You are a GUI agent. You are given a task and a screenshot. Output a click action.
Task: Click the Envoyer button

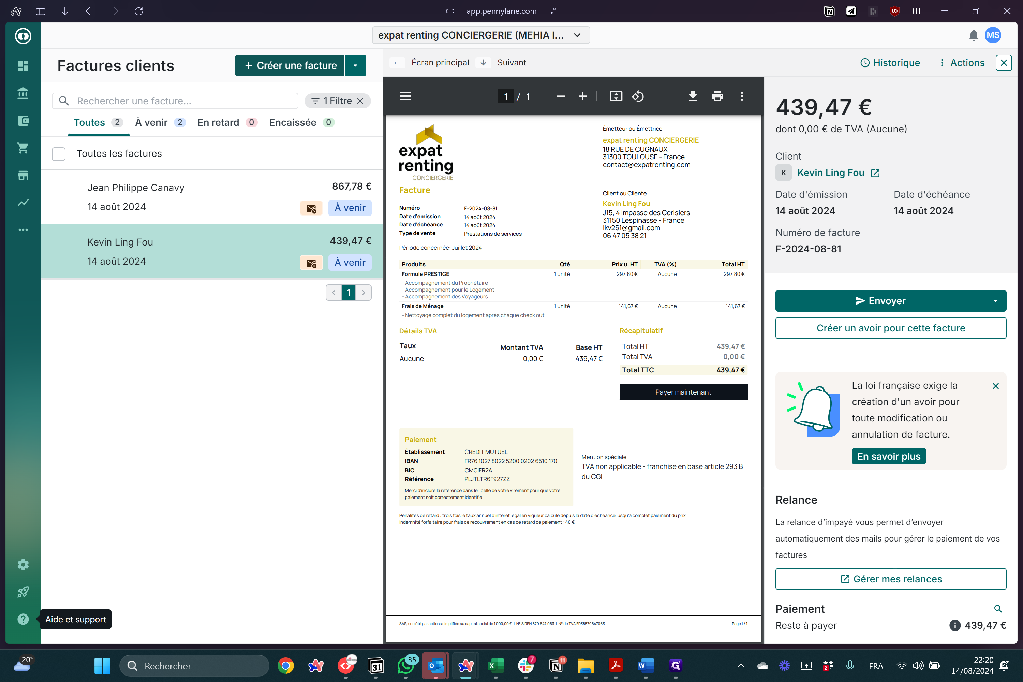(x=880, y=300)
